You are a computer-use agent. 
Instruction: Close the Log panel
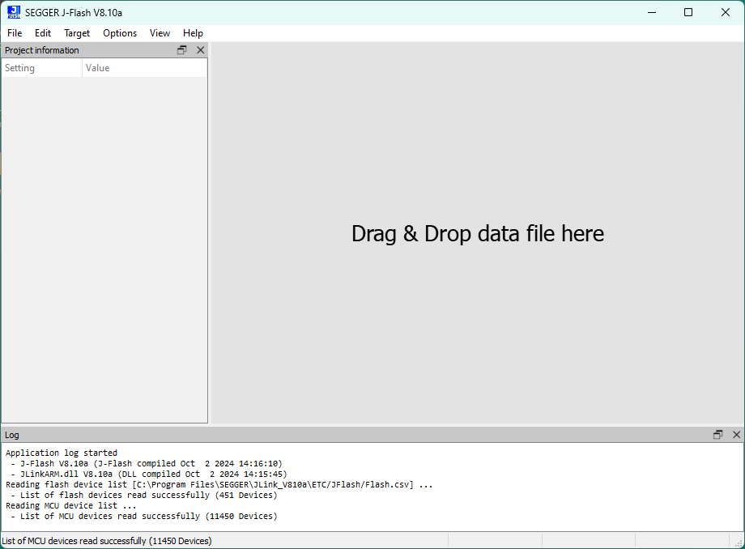[x=736, y=435]
